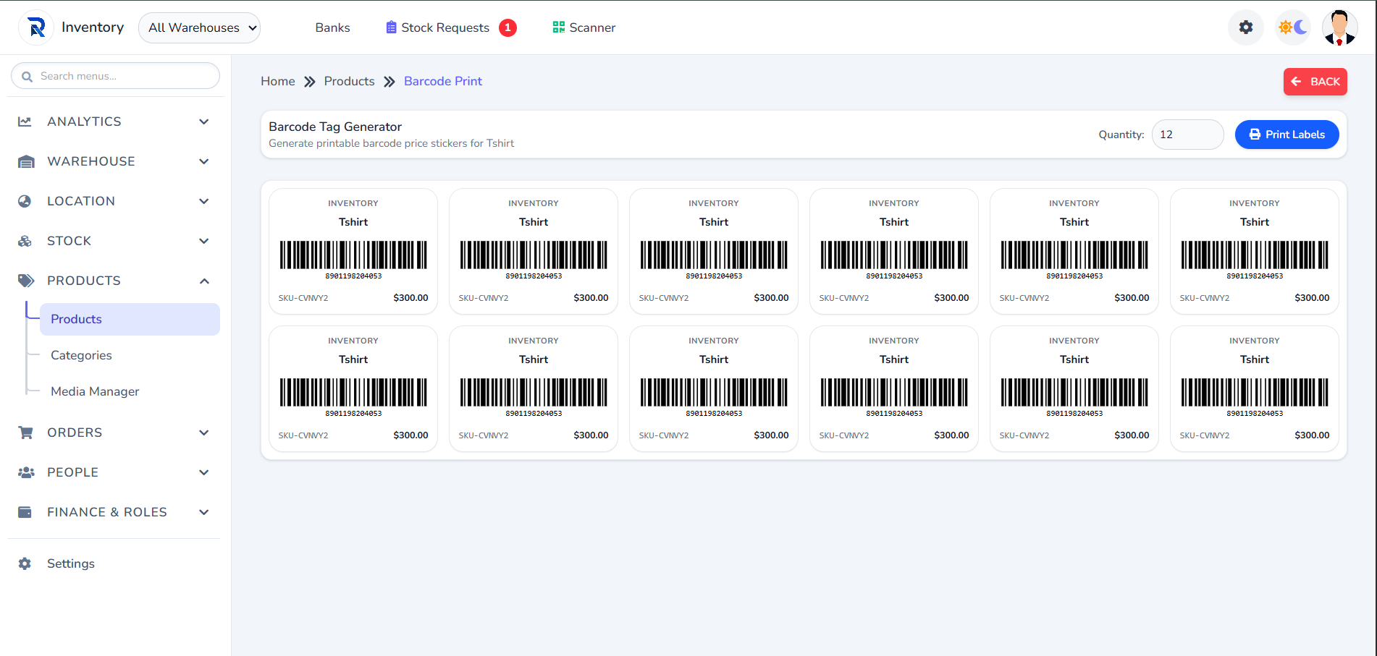Image resolution: width=1377 pixels, height=656 pixels.
Task: Expand the Stock menu chevron
Action: tap(204, 241)
